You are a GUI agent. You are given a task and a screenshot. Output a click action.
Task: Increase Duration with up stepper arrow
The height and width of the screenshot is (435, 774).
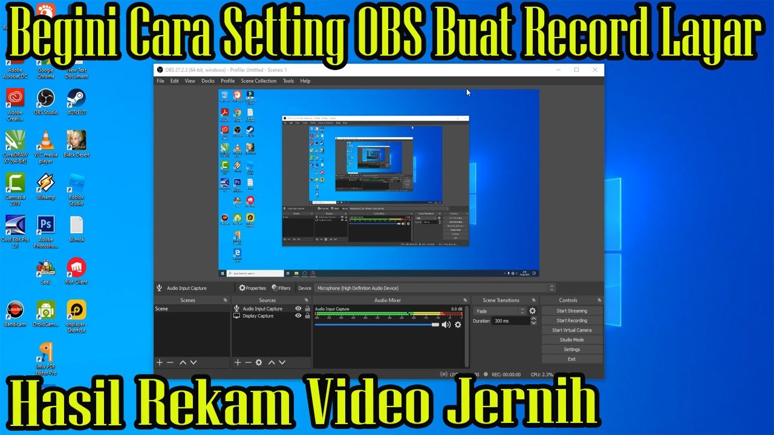pos(533,318)
